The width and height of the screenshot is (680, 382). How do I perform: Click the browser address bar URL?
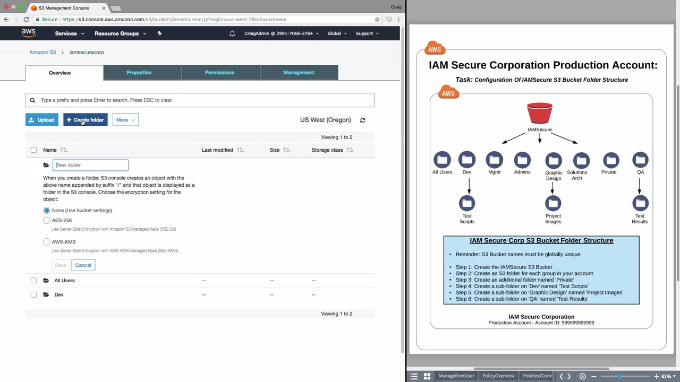174,19
